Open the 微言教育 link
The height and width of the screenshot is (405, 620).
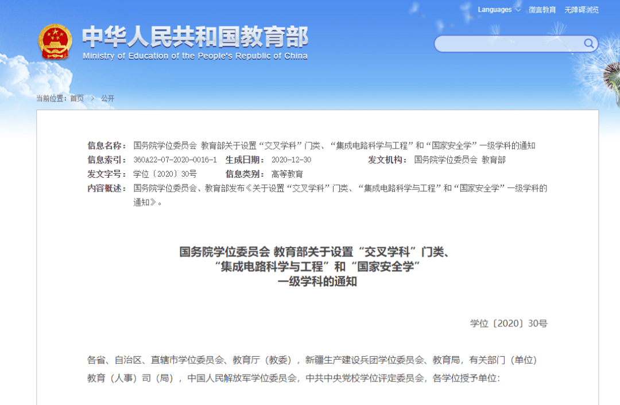coord(542,10)
